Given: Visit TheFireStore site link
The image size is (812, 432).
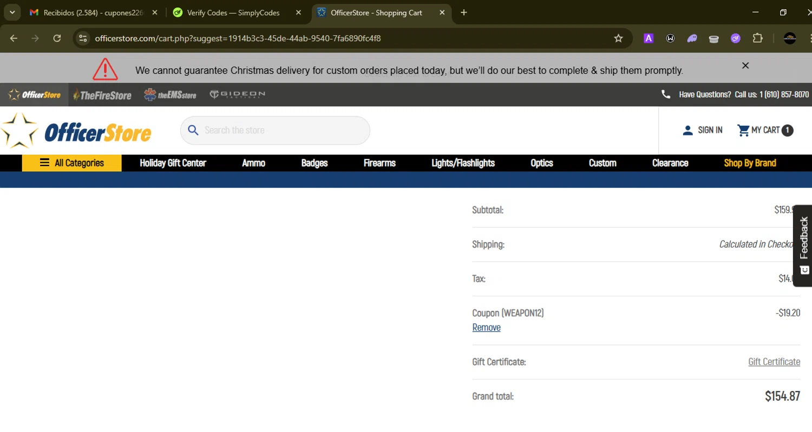Looking at the screenshot, I should click(x=102, y=95).
